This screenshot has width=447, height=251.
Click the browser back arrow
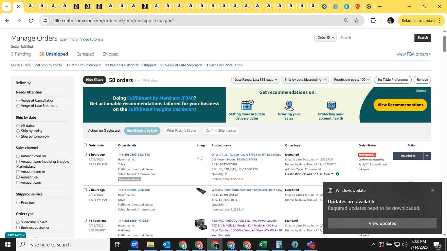(7, 21)
